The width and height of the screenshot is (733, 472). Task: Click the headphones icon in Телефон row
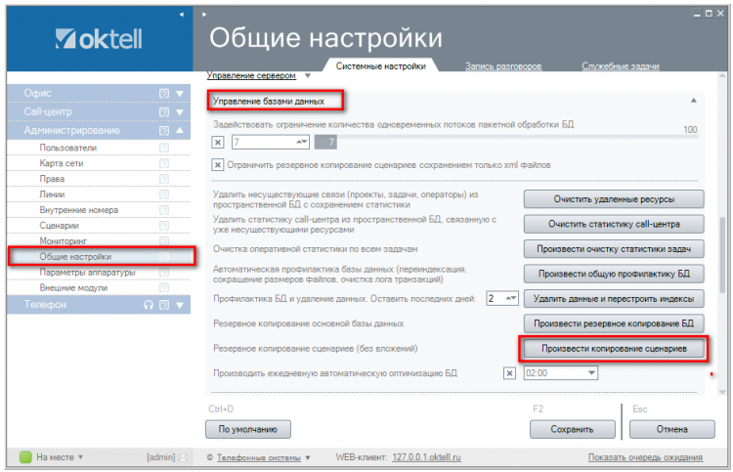tap(149, 304)
